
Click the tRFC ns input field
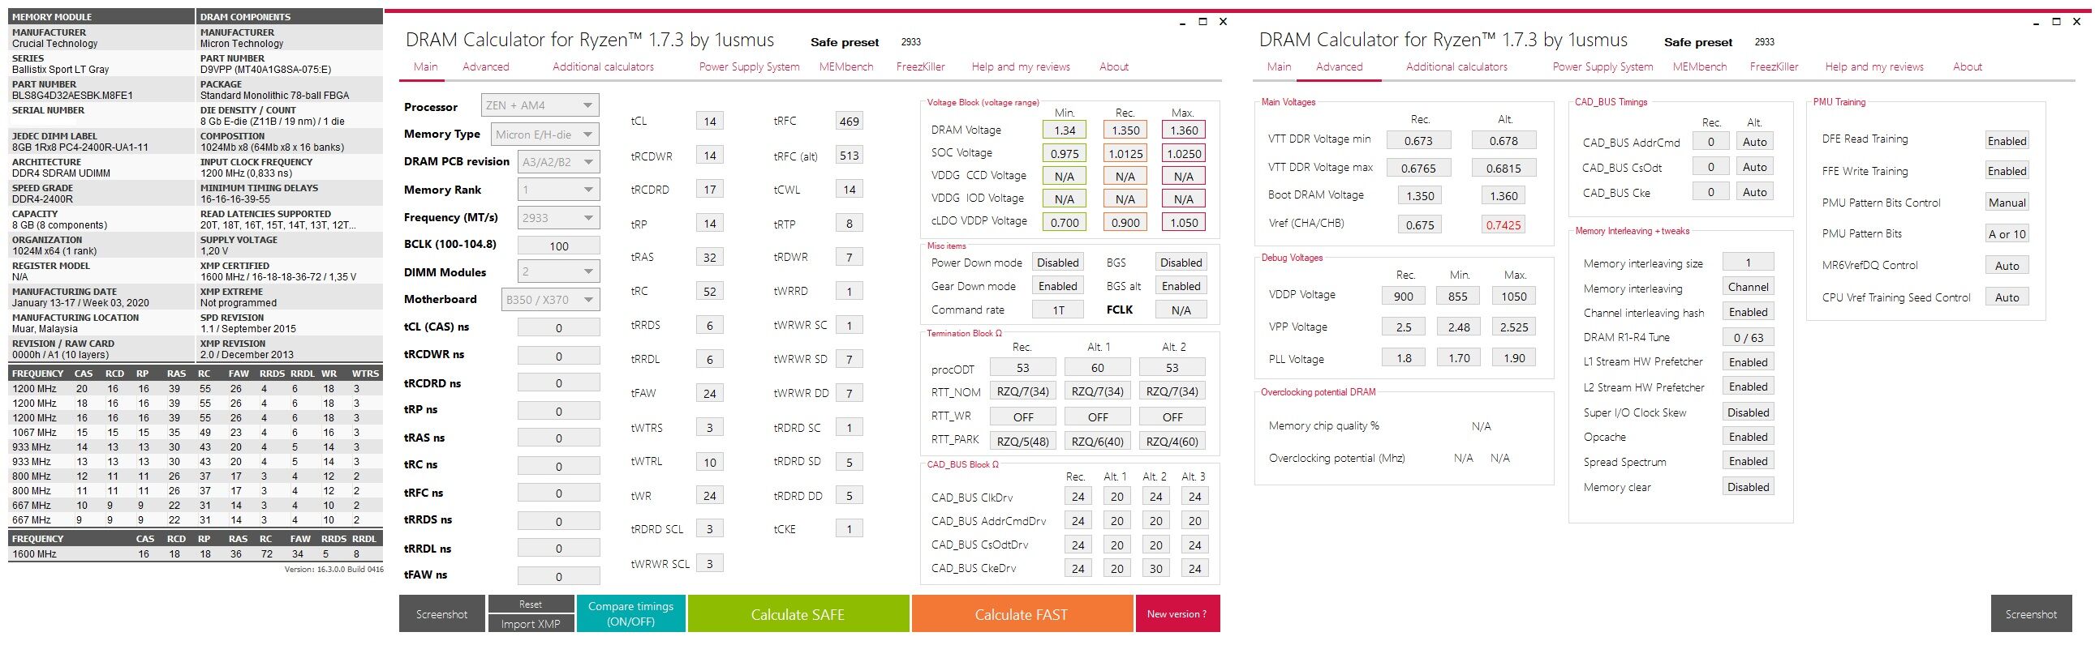[558, 493]
